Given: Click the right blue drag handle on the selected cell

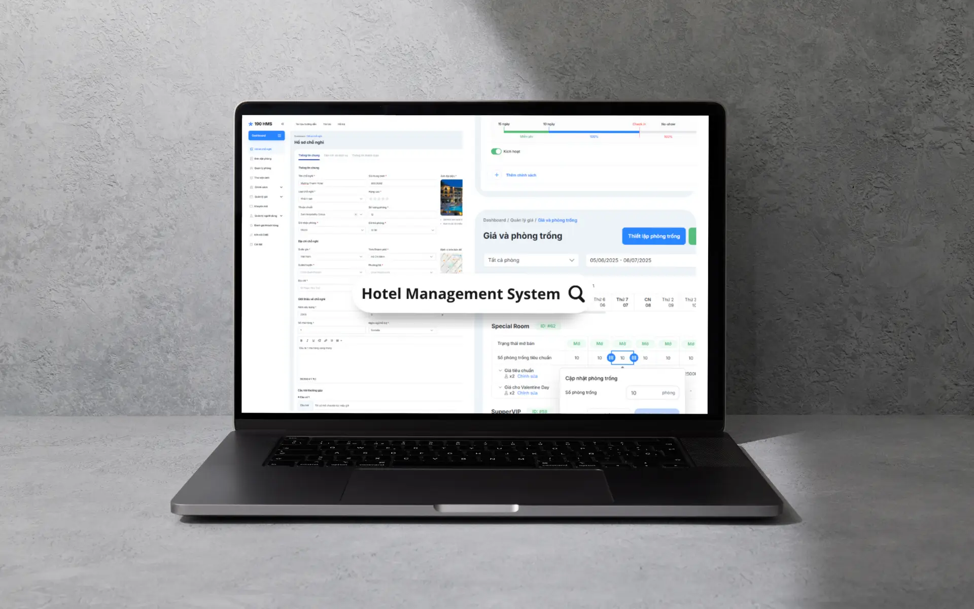Looking at the screenshot, I should click(634, 358).
